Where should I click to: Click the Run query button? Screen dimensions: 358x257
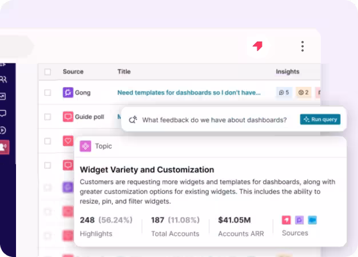click(320, 119)
